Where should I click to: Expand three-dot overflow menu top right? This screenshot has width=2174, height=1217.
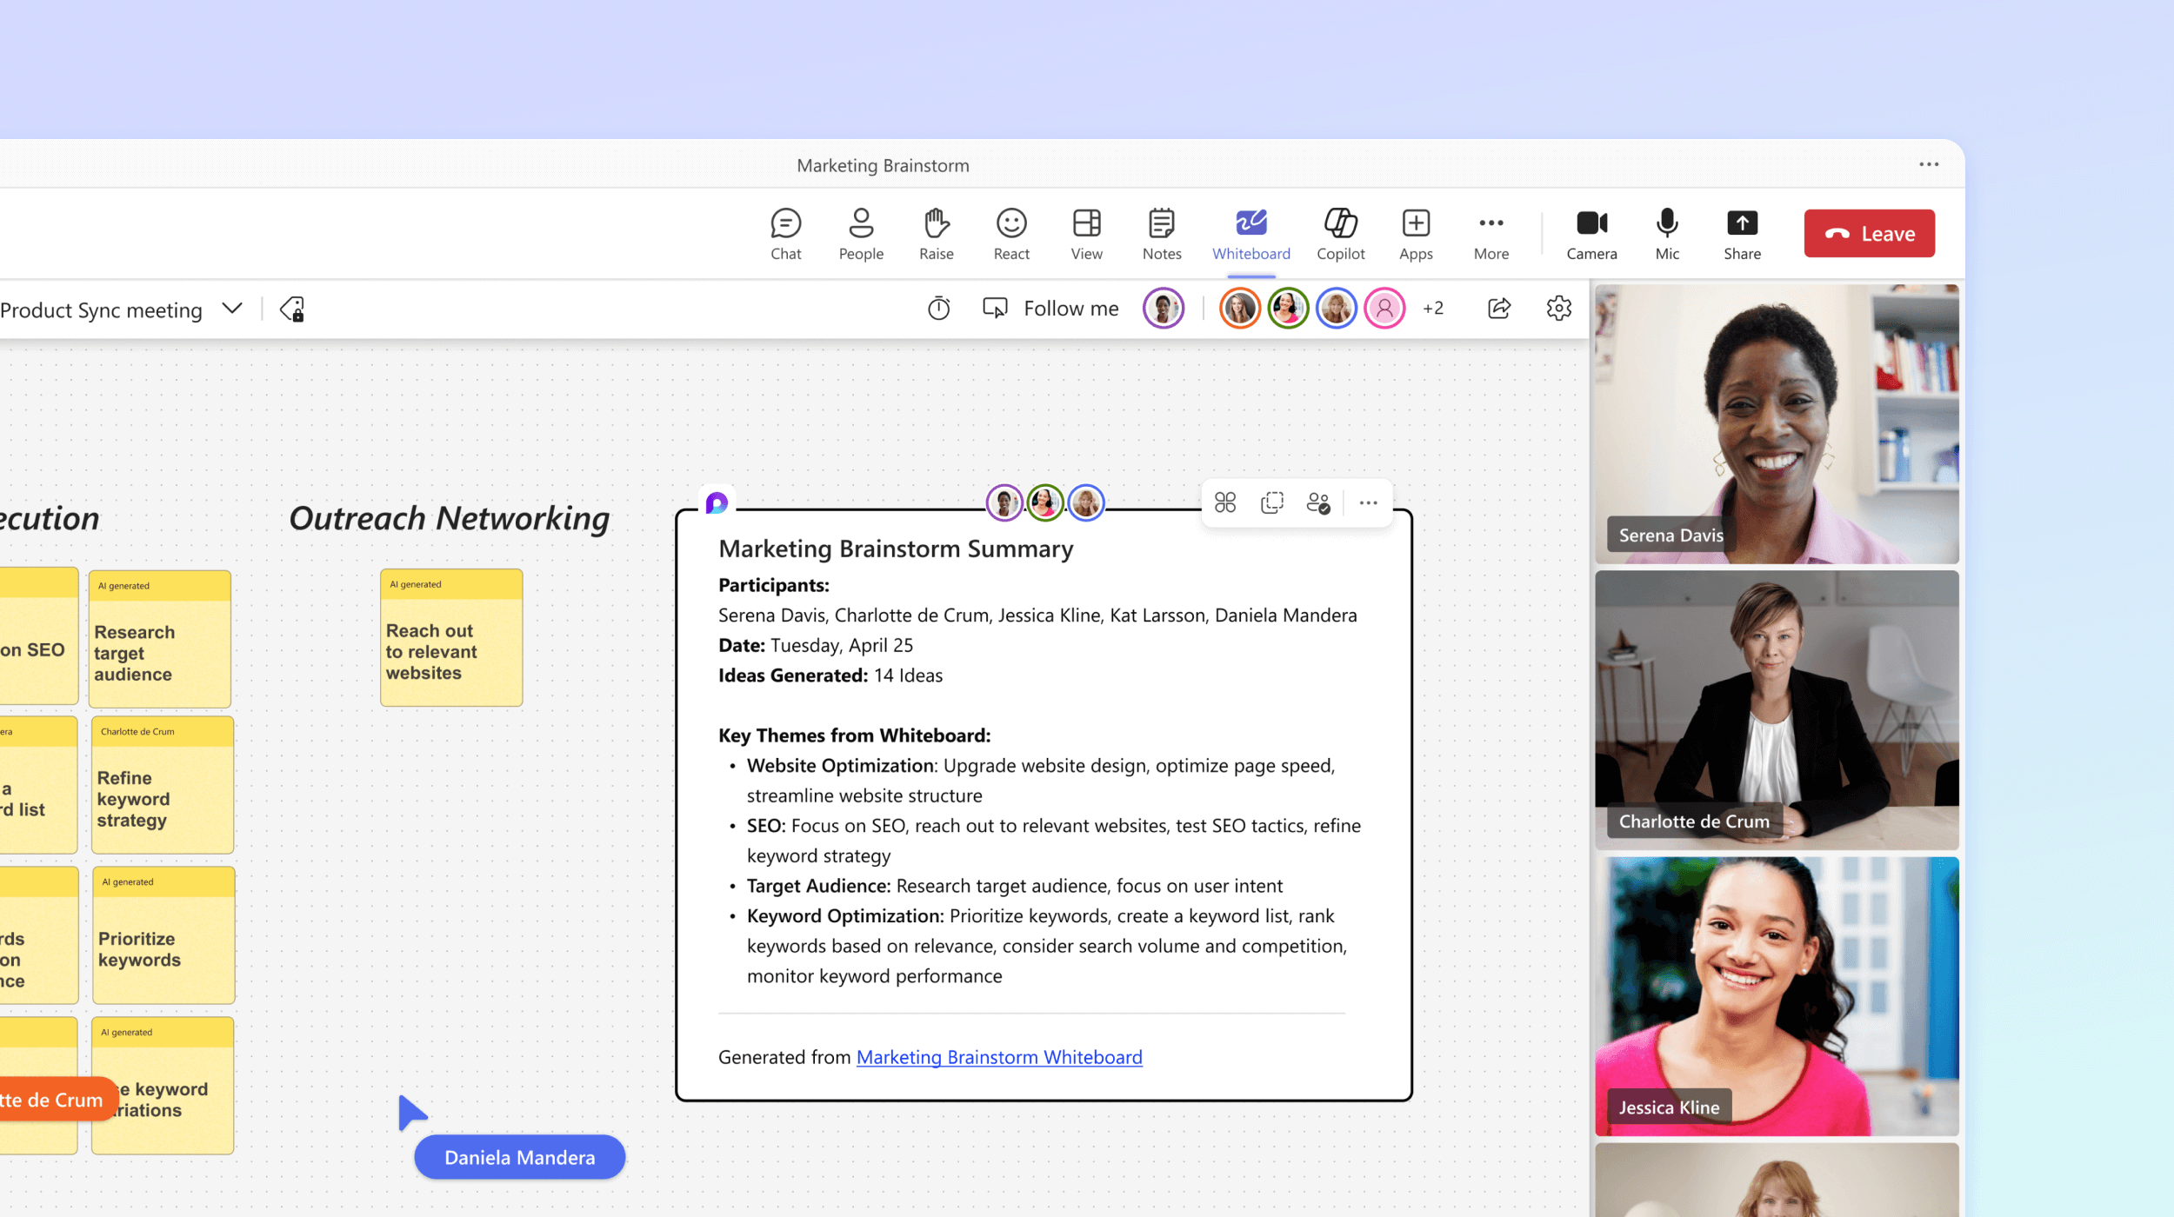(x=1929, y=164)
